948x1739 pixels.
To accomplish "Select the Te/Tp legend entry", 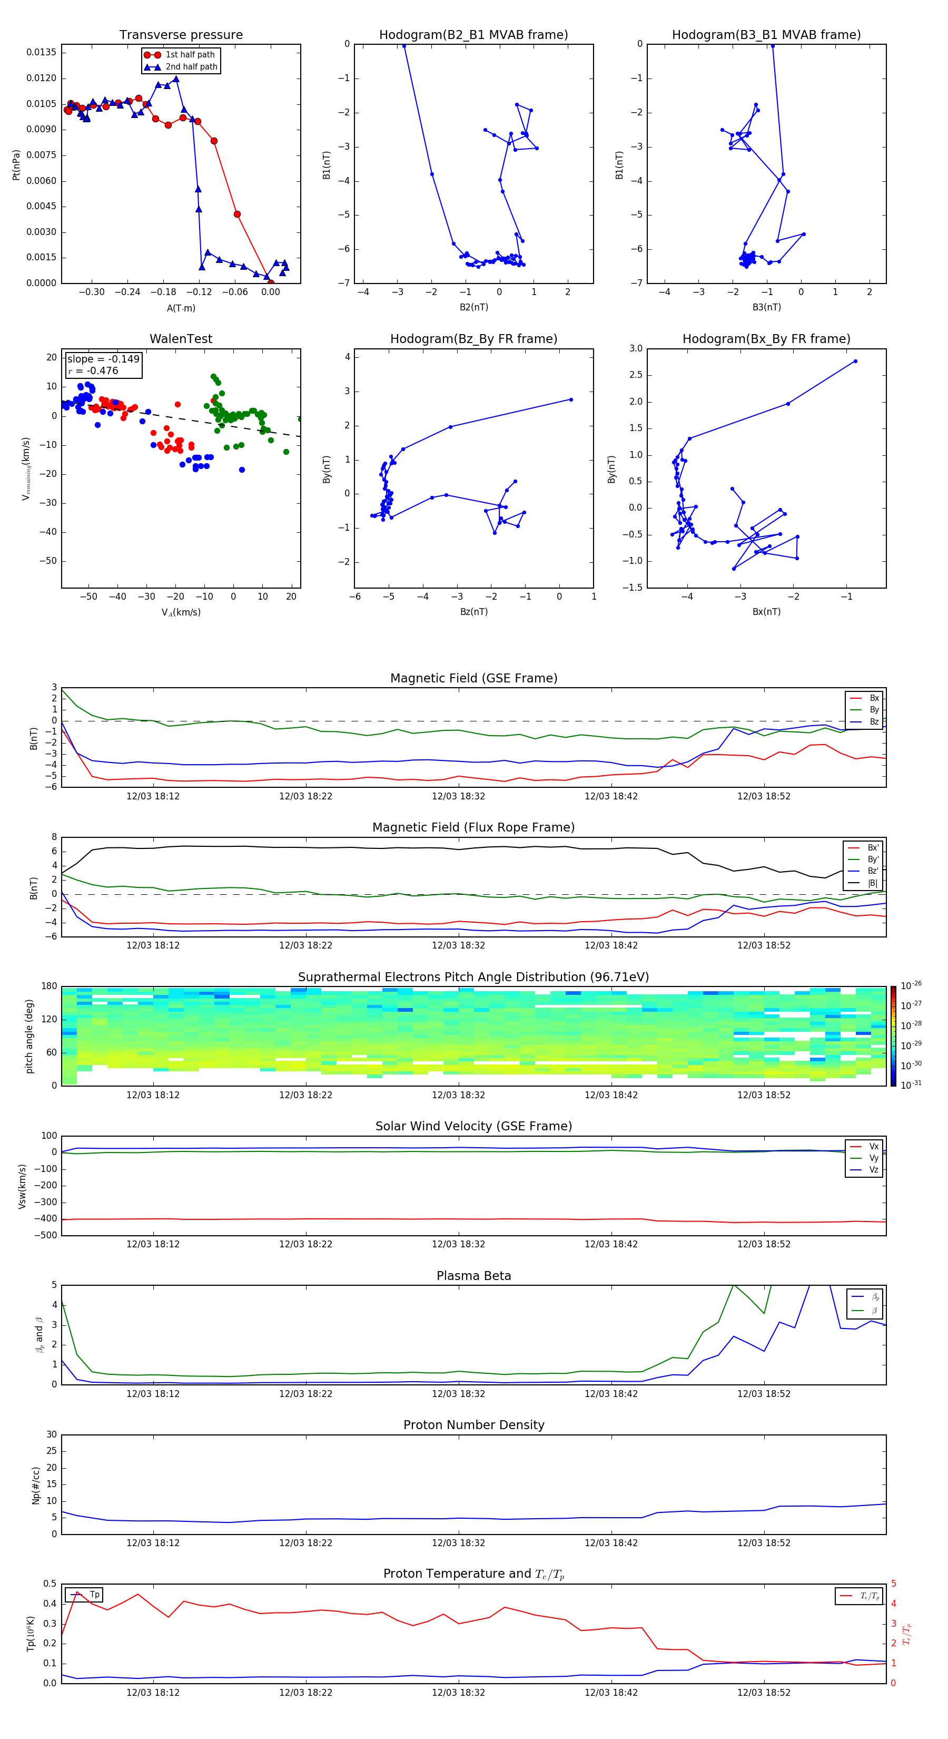I will point(860,1596).
